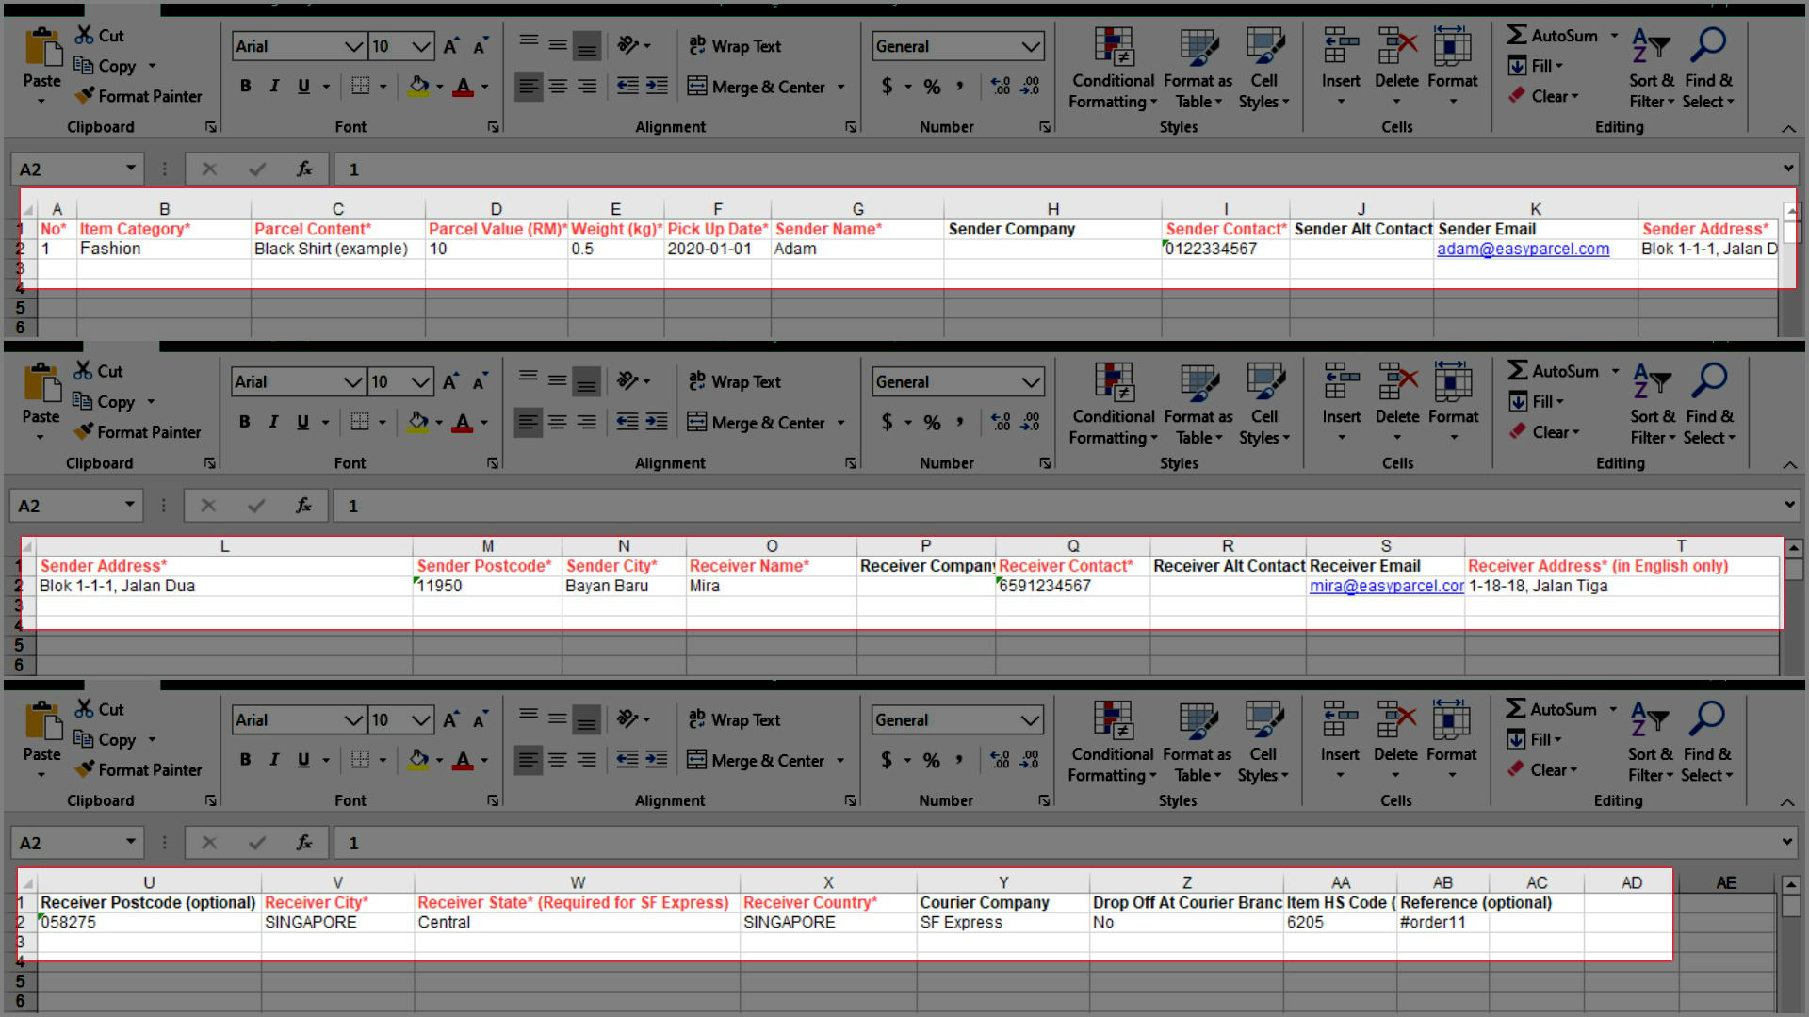Click font color red A in the topmost ribbon

[x=463, y=87]
